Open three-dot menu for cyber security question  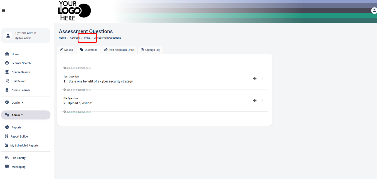[x=262, y=79]
